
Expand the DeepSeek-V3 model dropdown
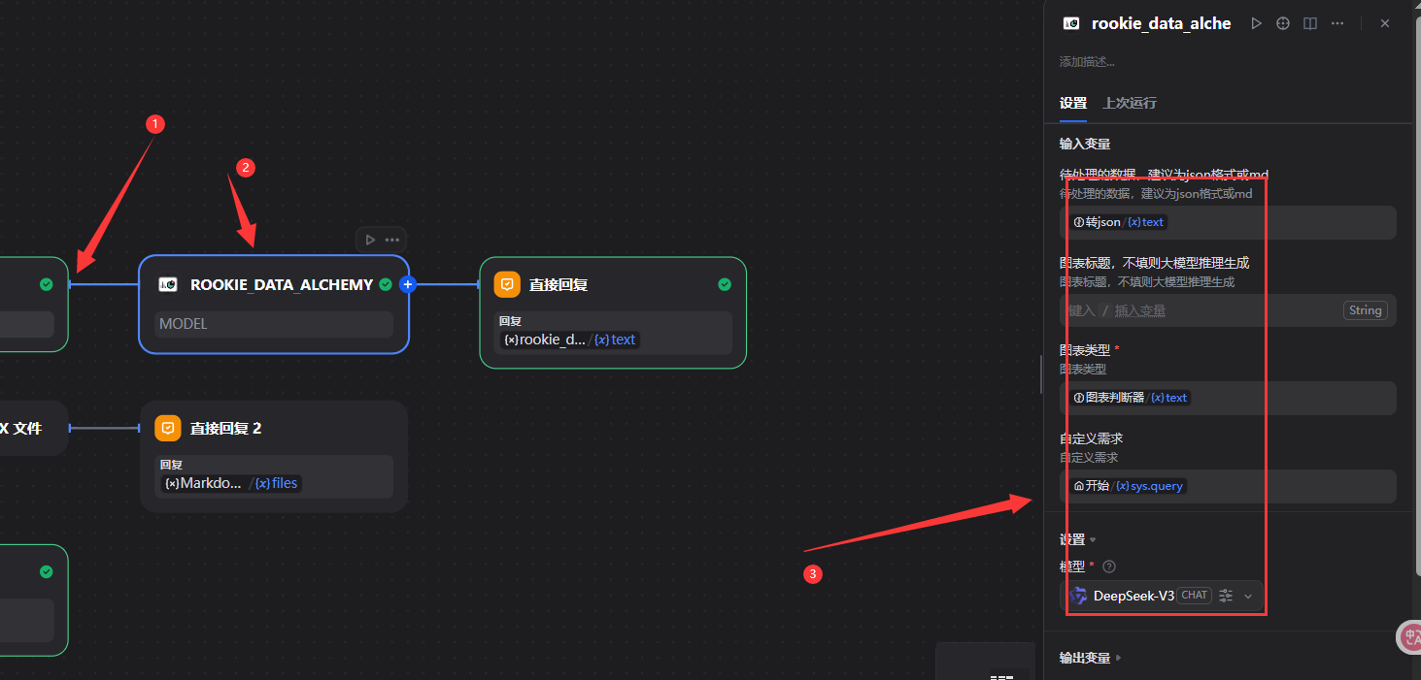coord(1248,596)
